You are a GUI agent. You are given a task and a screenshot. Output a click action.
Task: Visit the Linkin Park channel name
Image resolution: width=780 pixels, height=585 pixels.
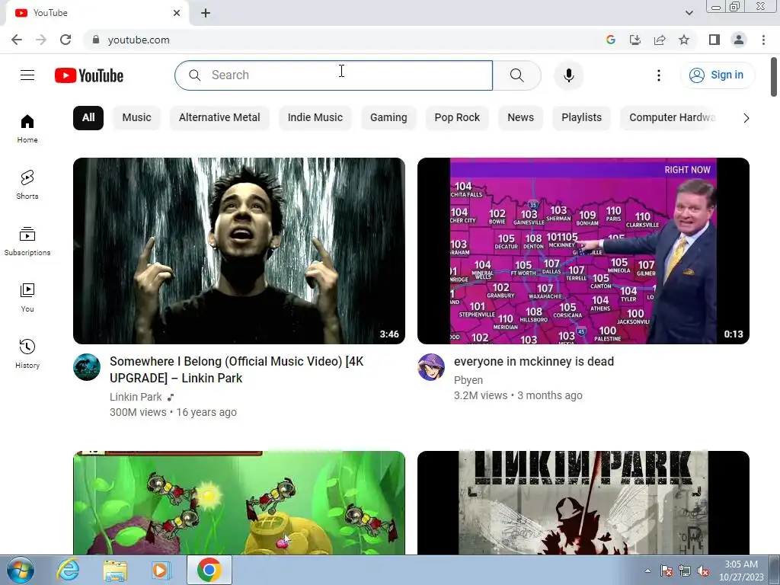[136, 397]
